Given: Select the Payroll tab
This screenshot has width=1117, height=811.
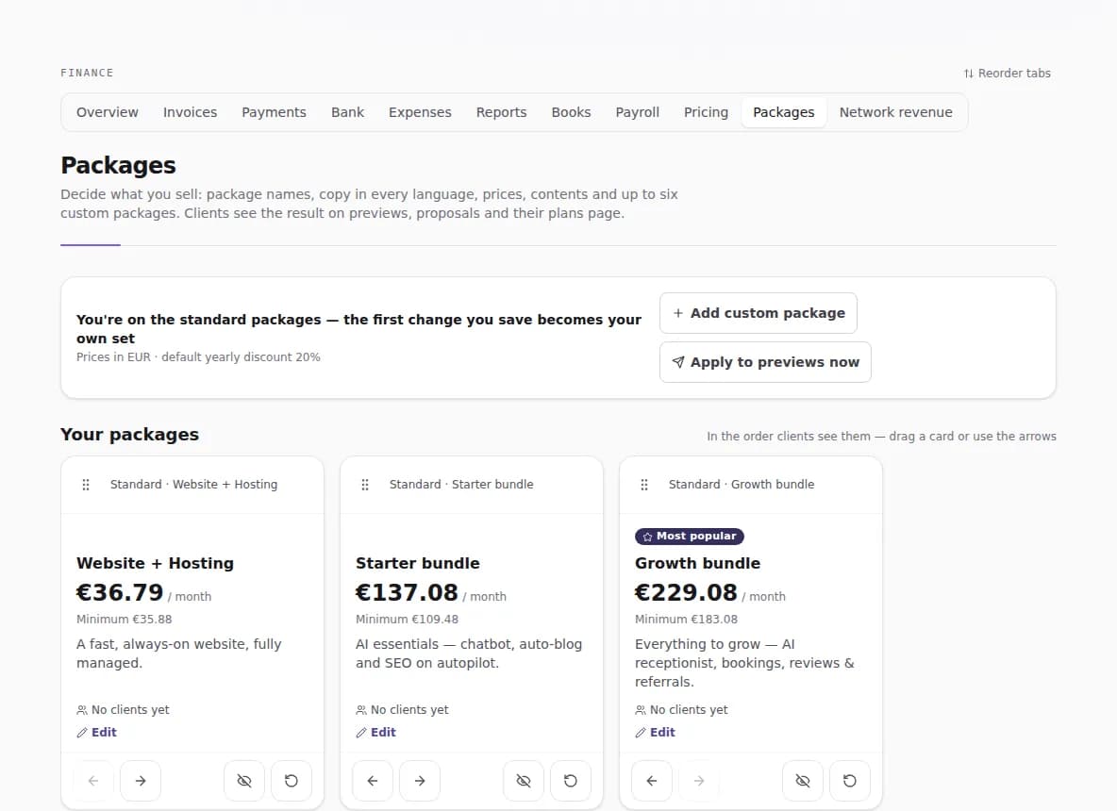Looking at the screenshot, I should (638, 112).
